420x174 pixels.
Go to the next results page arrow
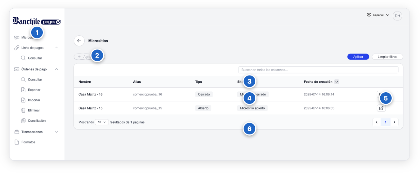coord(394,122)
